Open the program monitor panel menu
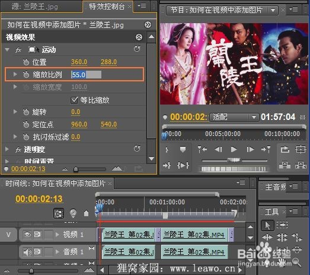The width and height of the screenshot is (310, 275). (x=293, y=9)
